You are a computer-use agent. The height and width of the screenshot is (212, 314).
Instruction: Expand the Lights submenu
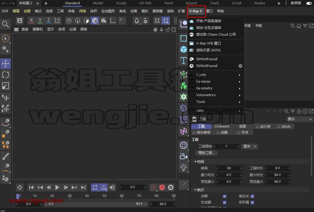pyautogui.click(x=216, y=75)
